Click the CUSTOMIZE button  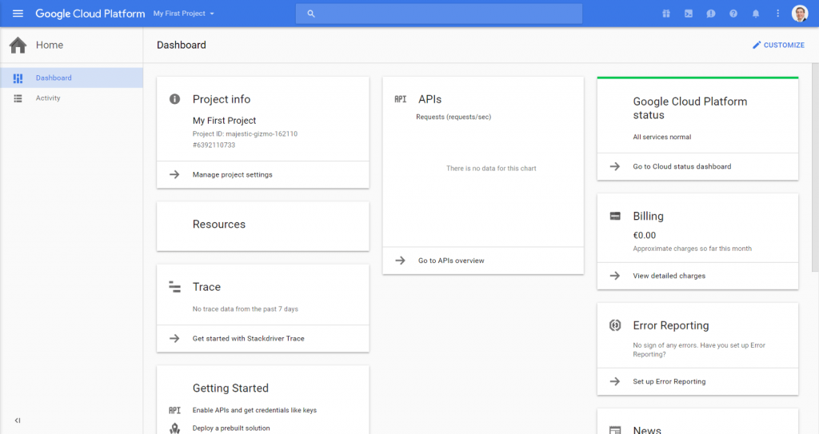778,46
